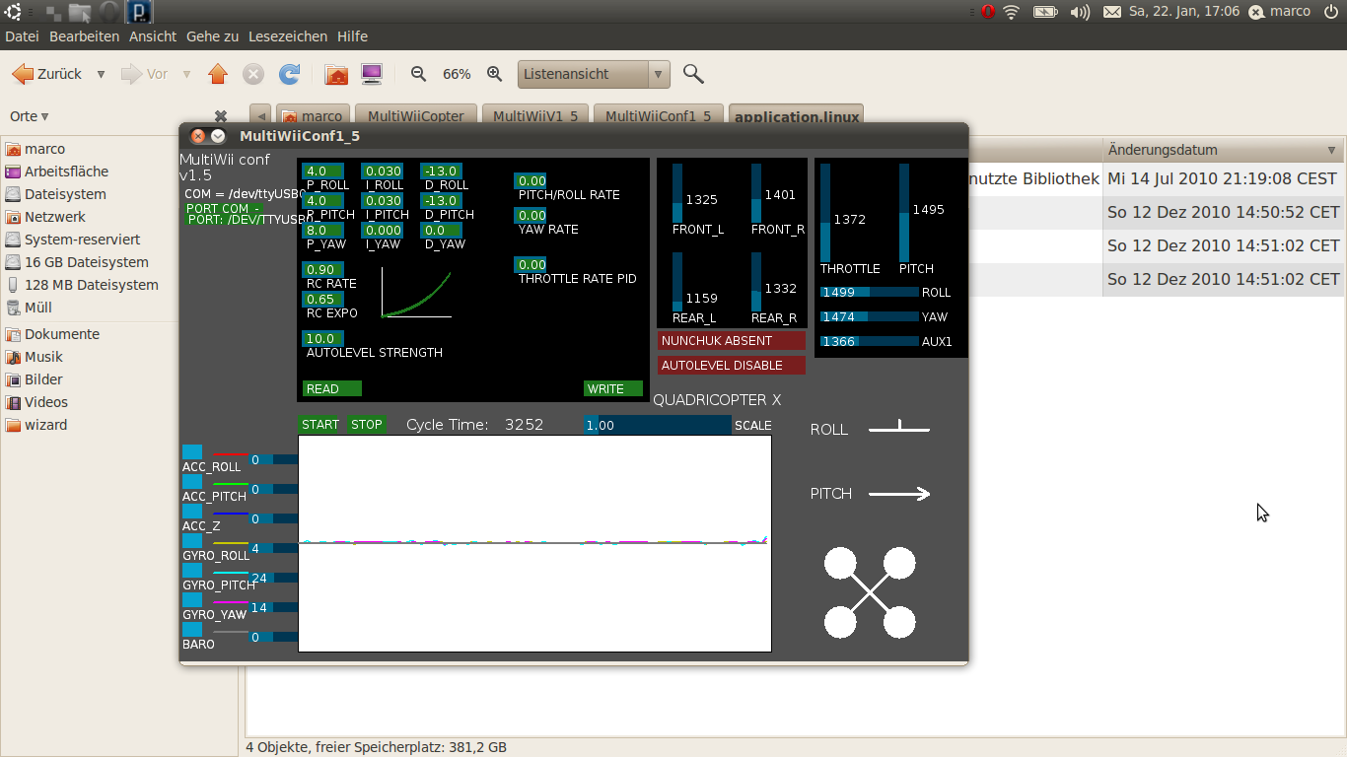Click the SCALE slider bar

tap(658, 425)
